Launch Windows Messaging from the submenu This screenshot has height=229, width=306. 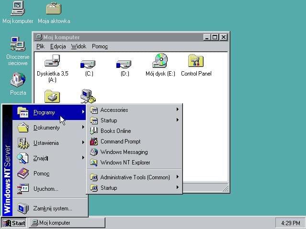coord(124,152)
